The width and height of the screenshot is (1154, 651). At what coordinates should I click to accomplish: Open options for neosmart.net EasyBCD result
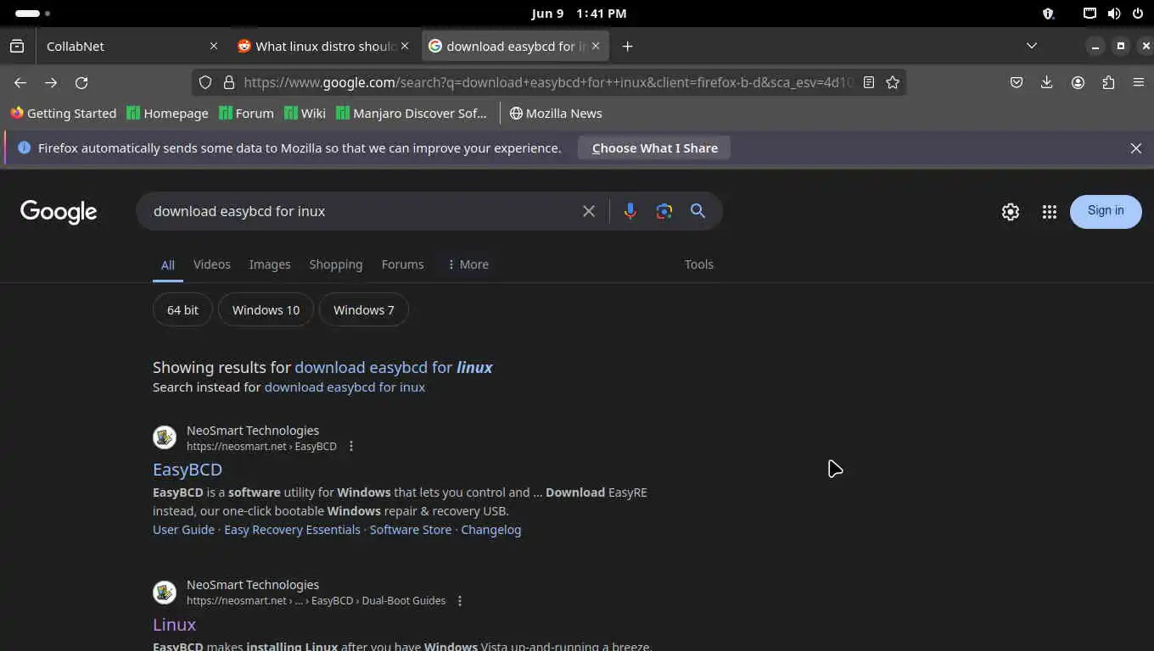click(351, 446)
